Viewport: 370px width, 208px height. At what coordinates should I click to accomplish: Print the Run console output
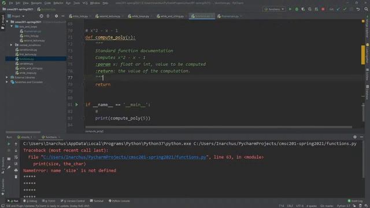click(x=16, y=170)
